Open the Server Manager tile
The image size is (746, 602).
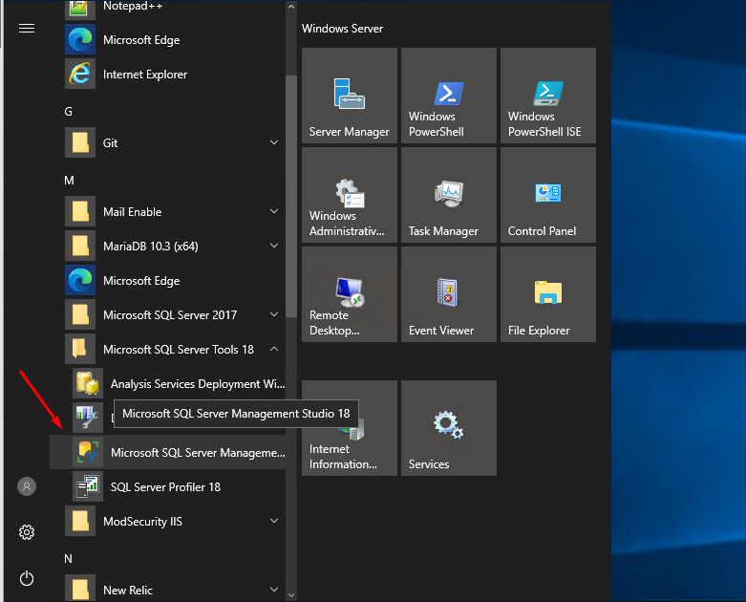click(x=350, y=96)
